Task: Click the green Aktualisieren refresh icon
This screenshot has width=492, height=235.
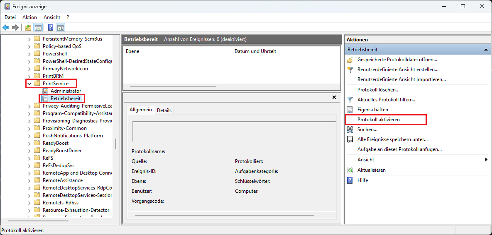Action: point(350,170)
